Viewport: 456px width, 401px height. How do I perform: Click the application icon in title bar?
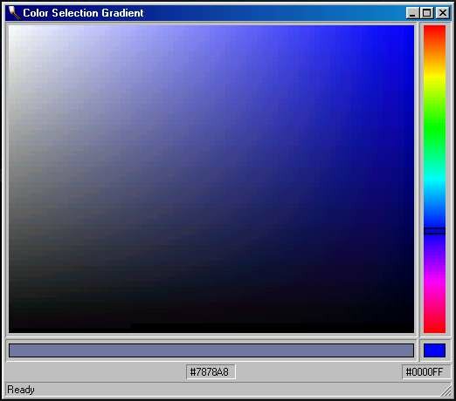coord(14,13)
